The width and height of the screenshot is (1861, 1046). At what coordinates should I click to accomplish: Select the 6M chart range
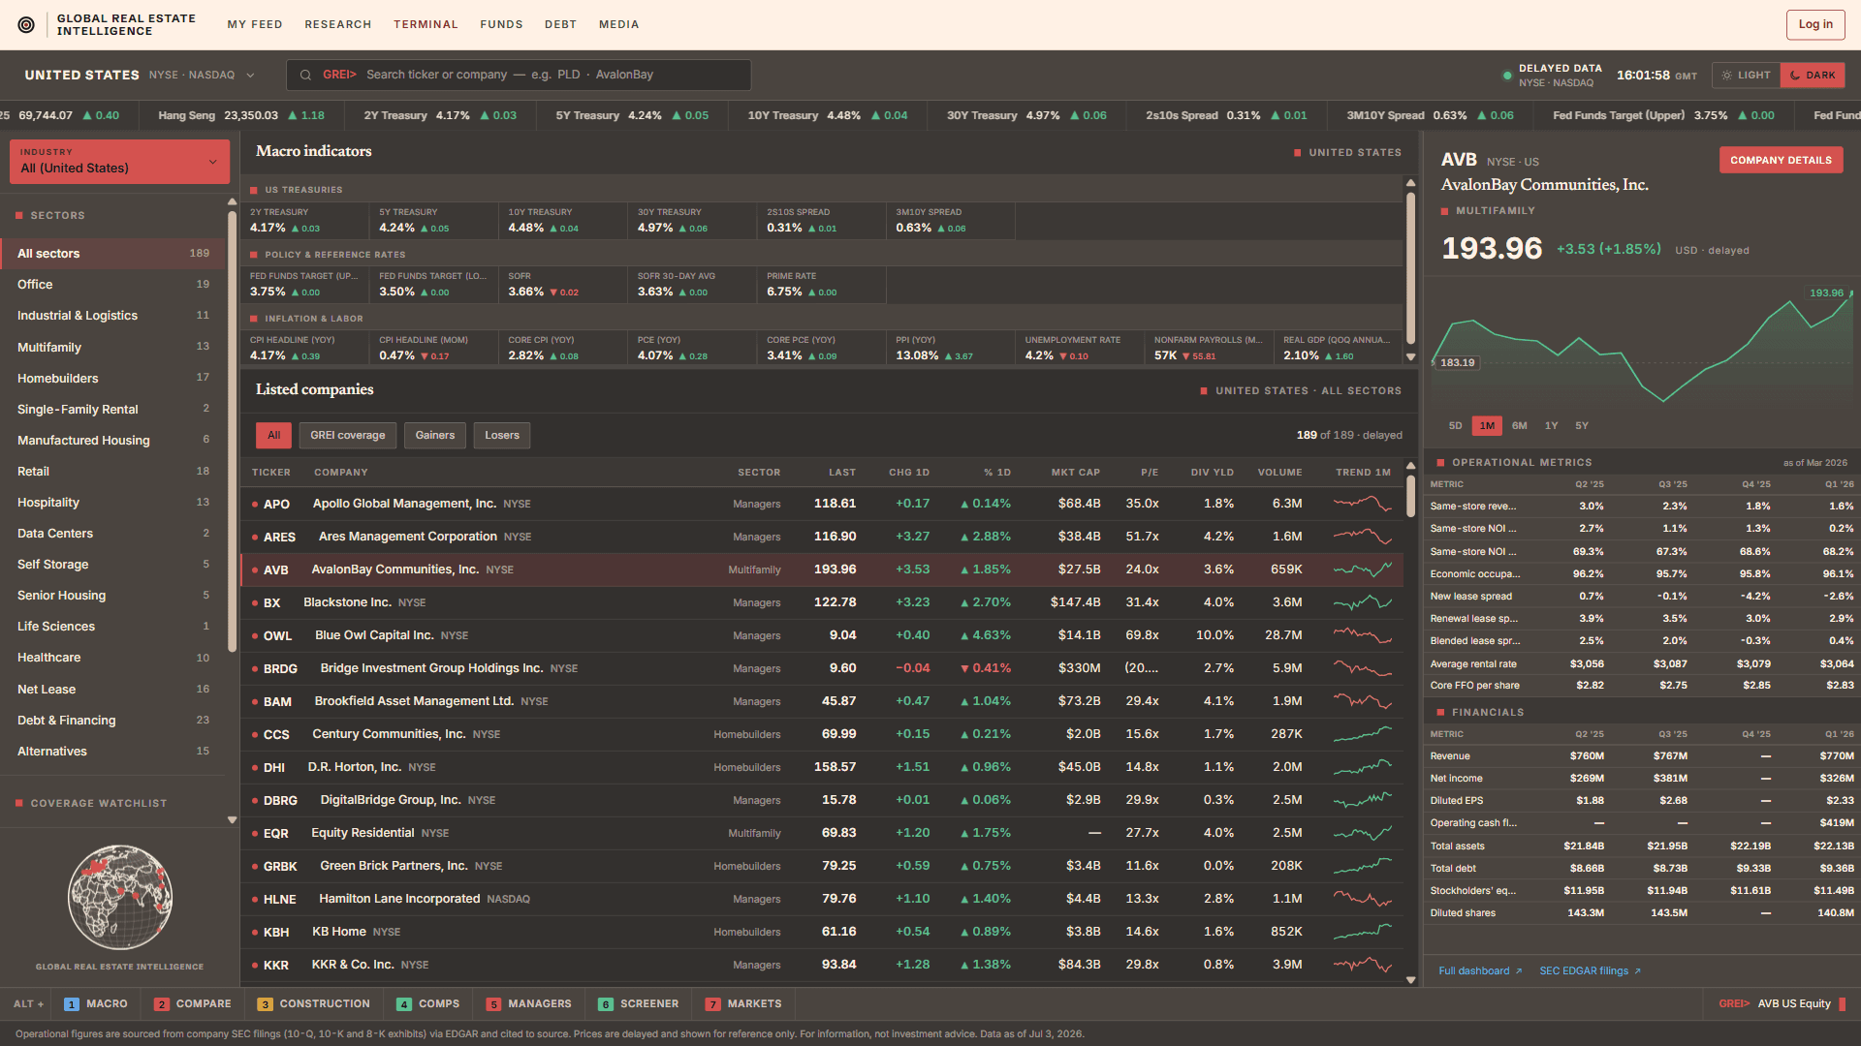coord(1519,426)
